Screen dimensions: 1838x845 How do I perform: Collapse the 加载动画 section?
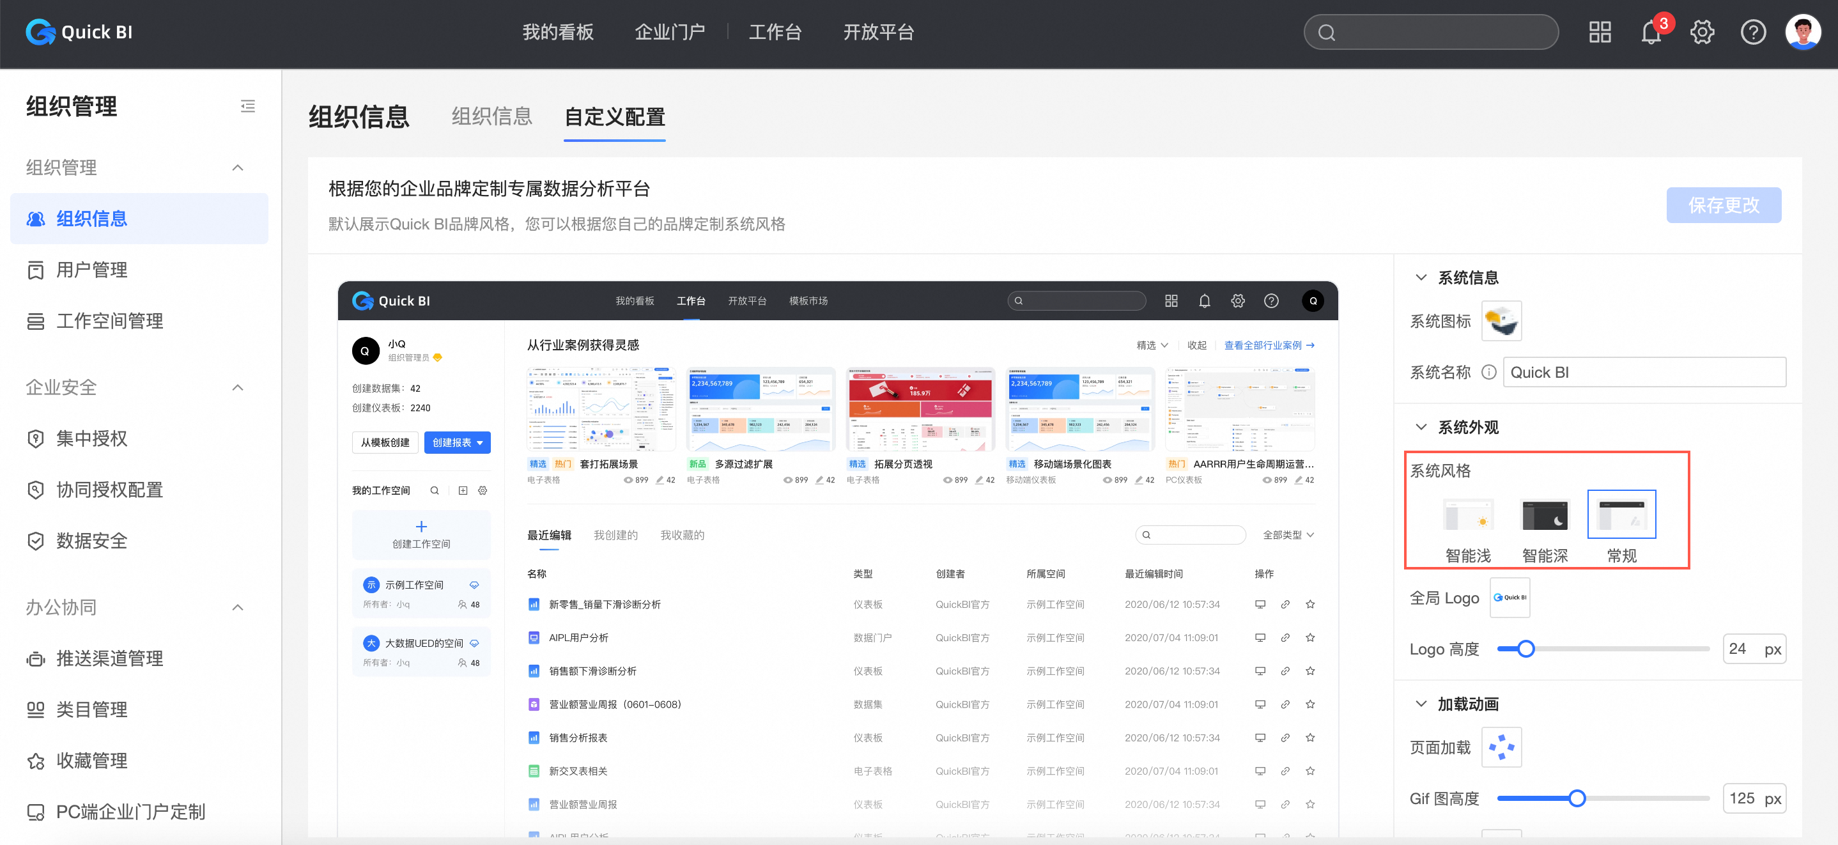(1421, 704)
